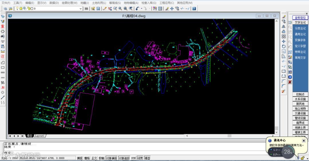Image resolution: width=309 pixels, height=161 pixels.
Task: Select the scale tool icon
Action: (284, 51)
